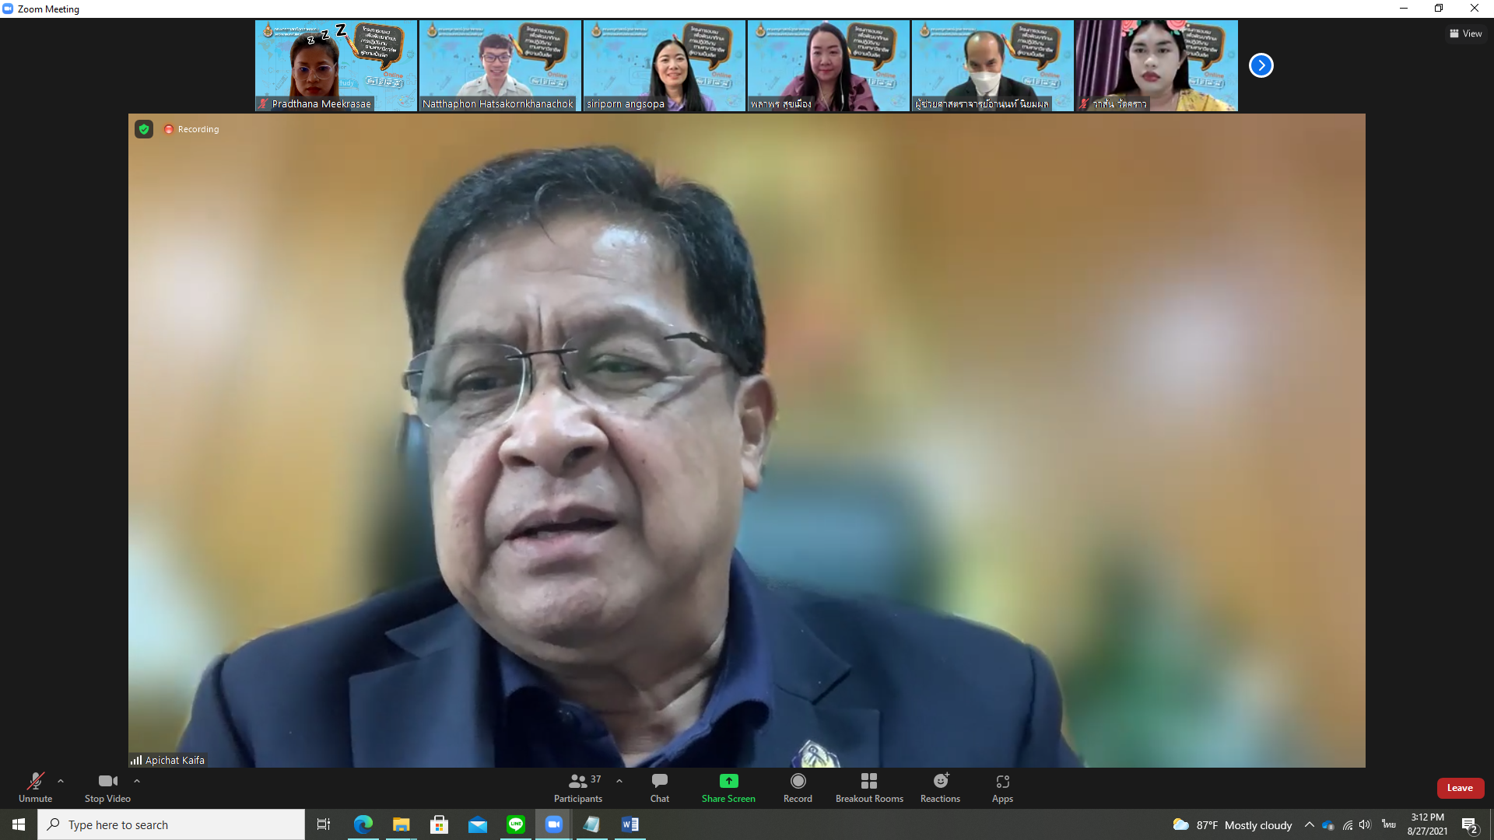Open the notepad-like app in the taskbar
Image resolution: width=1494 pixels, height=840 pixels.
(592, 824)
